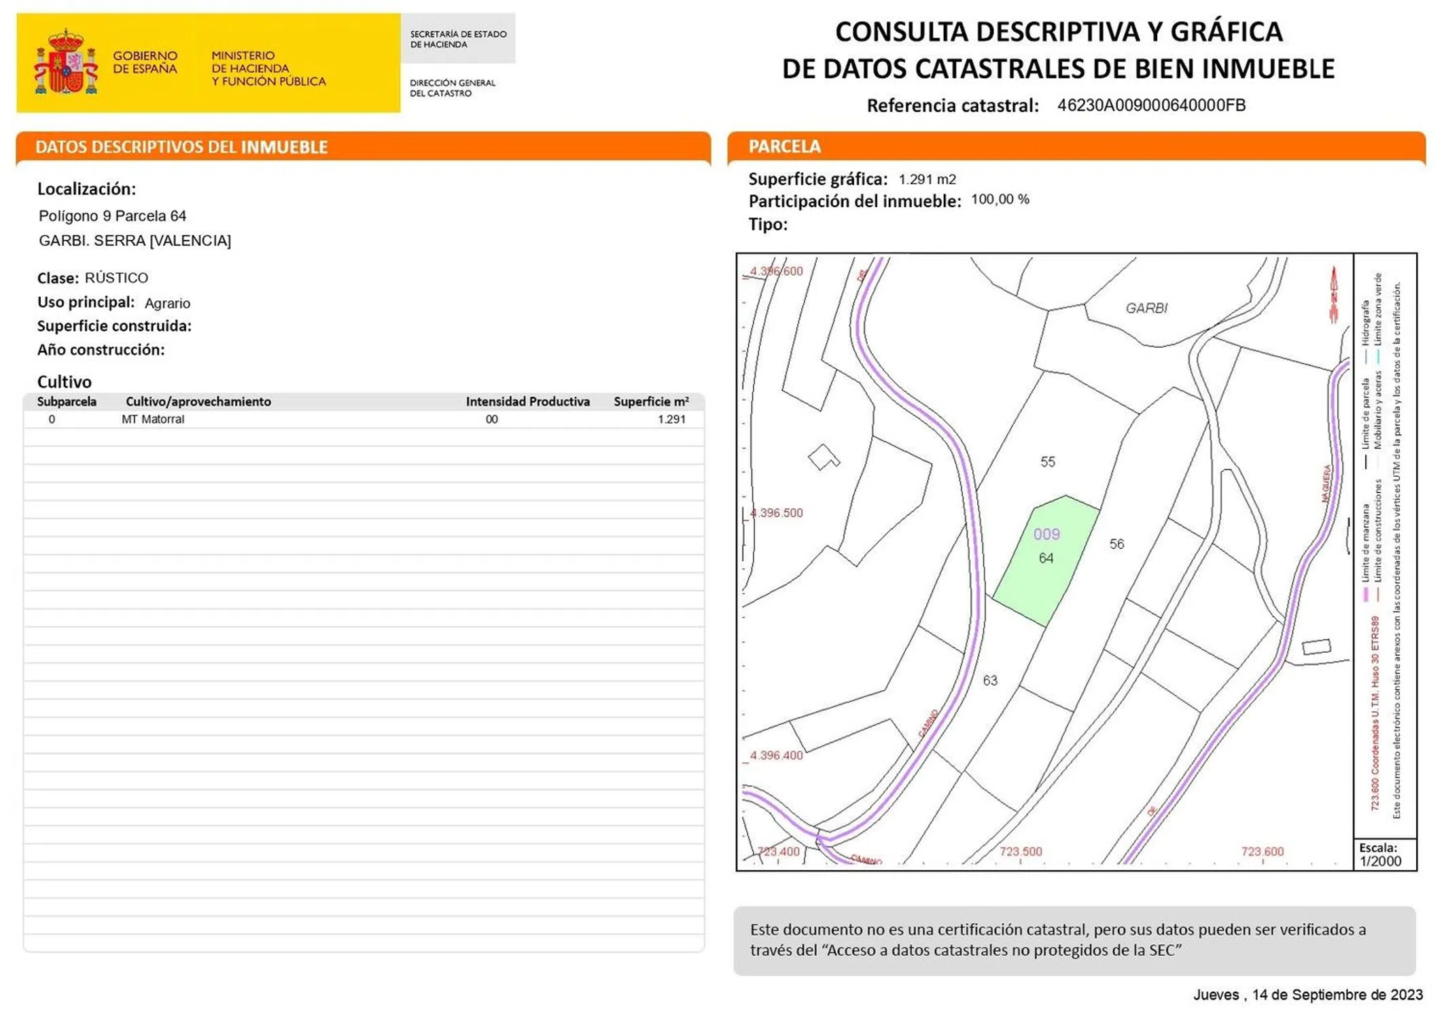Image resolution: width=1444 pixels, height=1019 pixels.
Task: Click the 4.396.500 coordinate label on map
Action: tap(776, 513)
